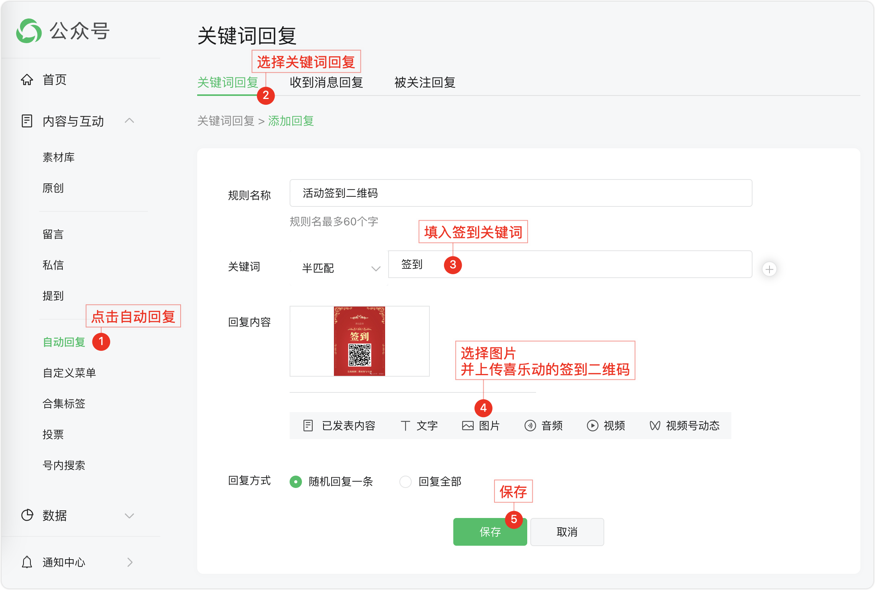Click the 规则名称 input field
The image size is (875, 590).
[x=521, y=193]
